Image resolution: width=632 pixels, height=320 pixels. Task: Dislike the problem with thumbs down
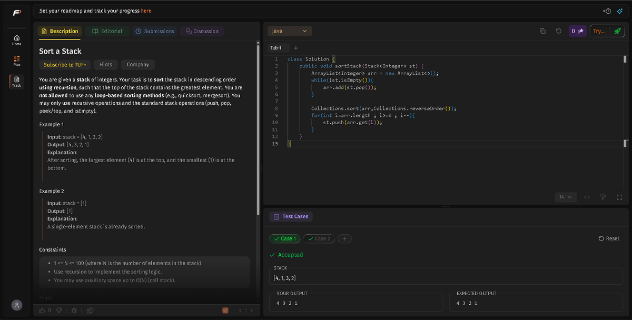point(60,310)
